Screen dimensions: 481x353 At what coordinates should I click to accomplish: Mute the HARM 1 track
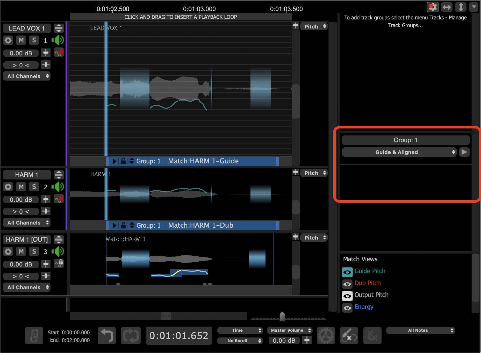(x=21, y=187)
